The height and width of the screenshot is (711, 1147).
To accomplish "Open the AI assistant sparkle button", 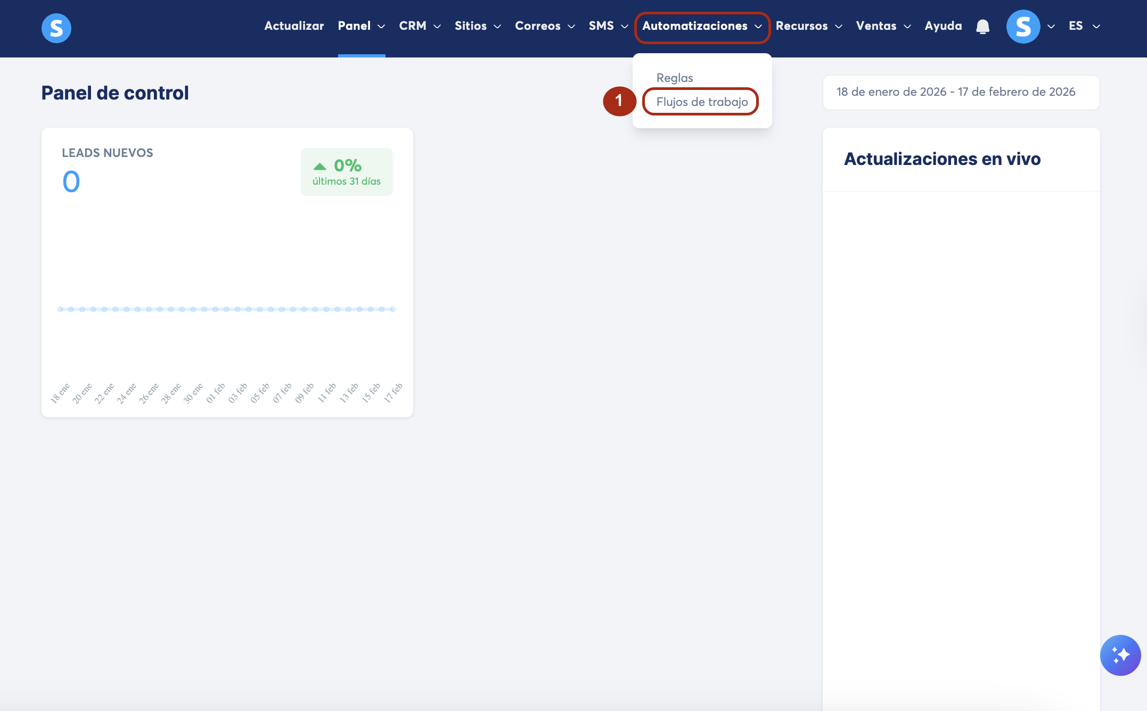I will coord(1120,655).
